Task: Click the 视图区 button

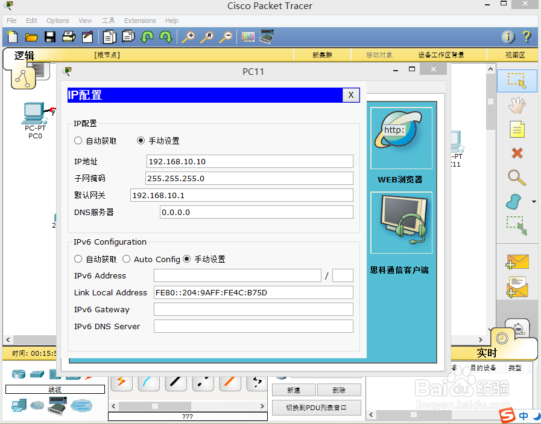Action: 515,55
